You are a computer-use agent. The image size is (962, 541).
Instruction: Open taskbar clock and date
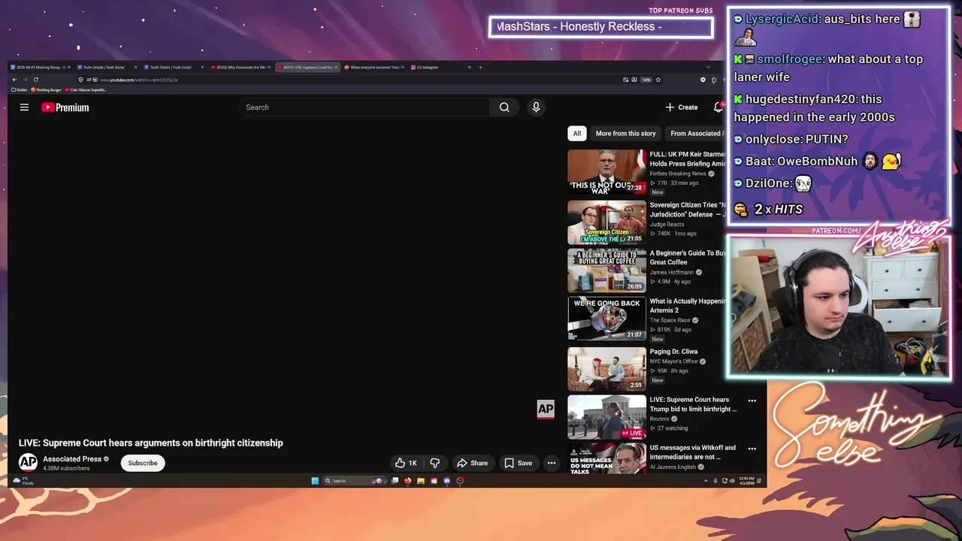click(746, 481)
